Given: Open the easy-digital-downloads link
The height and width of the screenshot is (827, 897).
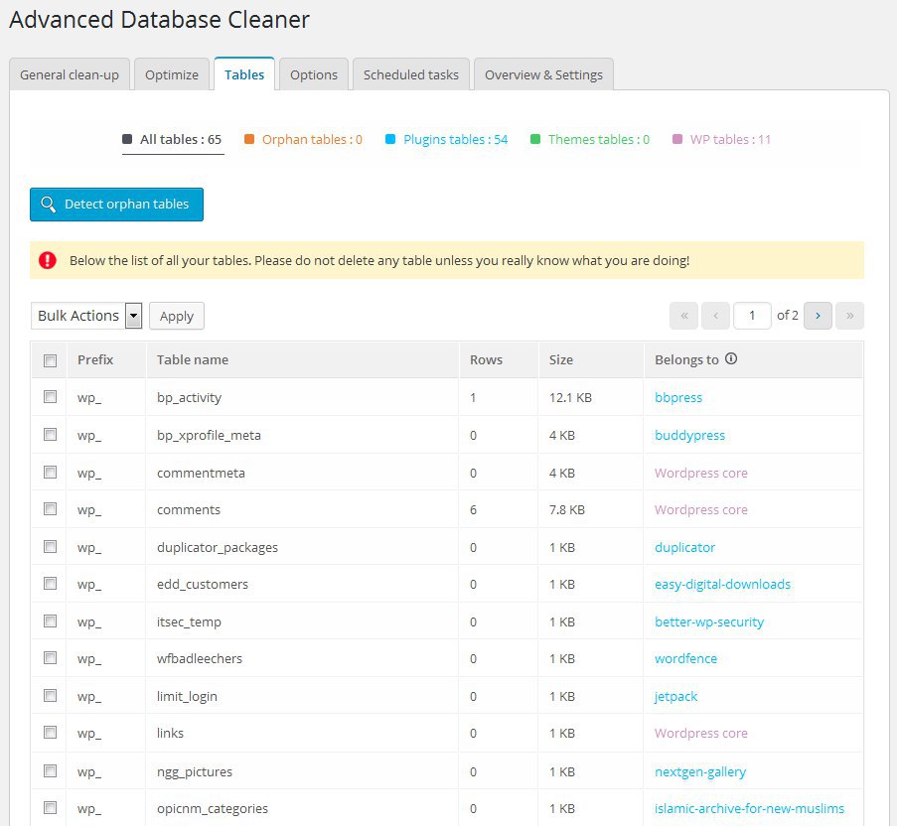Looking at the screenshot, I should point(722,584).
